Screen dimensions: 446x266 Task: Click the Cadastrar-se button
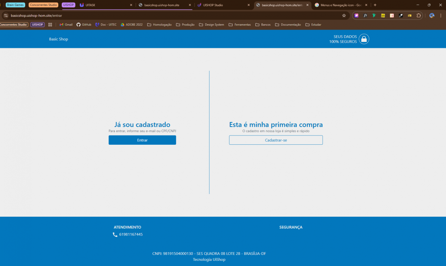point(276,140)
